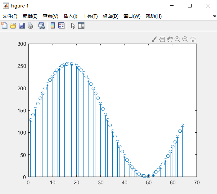Image resolution: width=217 pixels, height=194 pixels.
Task: Click the x-axis tick label 10
Action: tap(52, 182)
